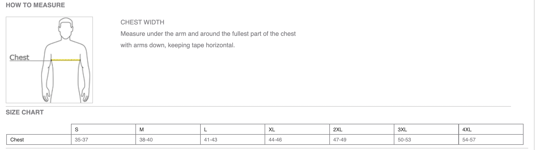
Task: Click the 54-57 chest value cell
Action: coord(491,140)
